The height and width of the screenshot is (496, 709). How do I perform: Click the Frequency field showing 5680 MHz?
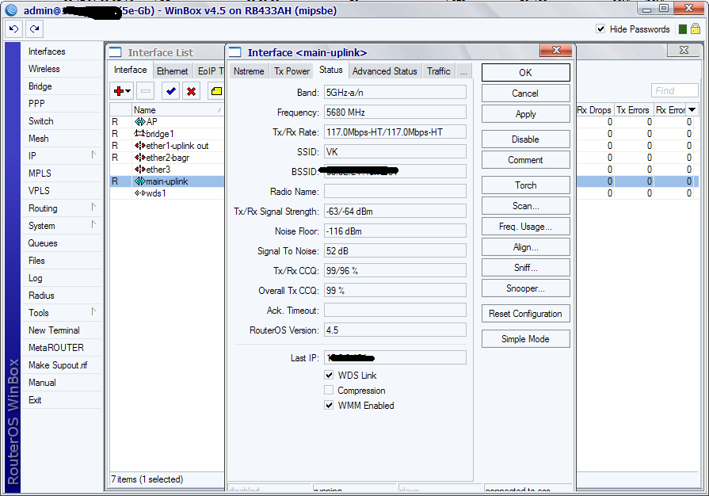click(395, 113)
